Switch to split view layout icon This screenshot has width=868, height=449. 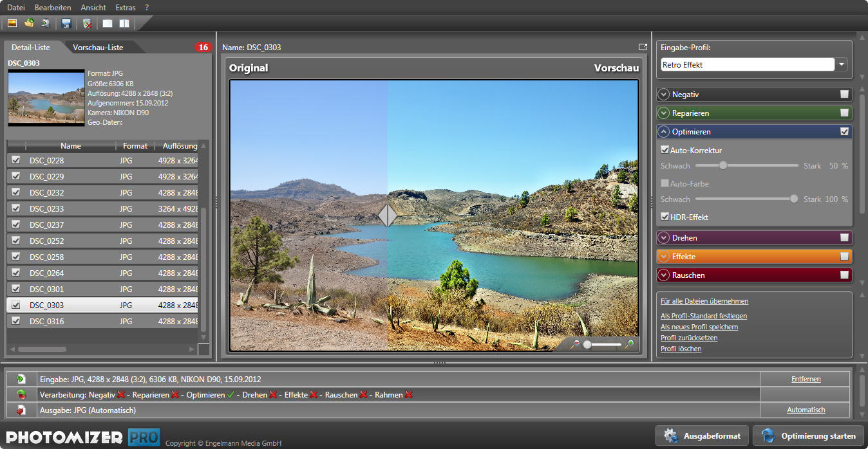[x=124, y=24]
